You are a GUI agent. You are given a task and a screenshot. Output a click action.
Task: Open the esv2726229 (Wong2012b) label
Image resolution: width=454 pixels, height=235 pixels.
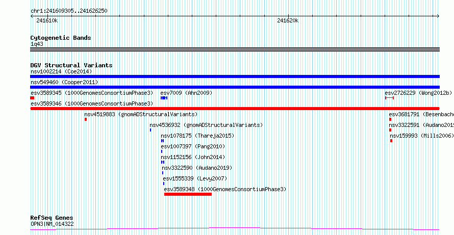click(x=418, y=93)
